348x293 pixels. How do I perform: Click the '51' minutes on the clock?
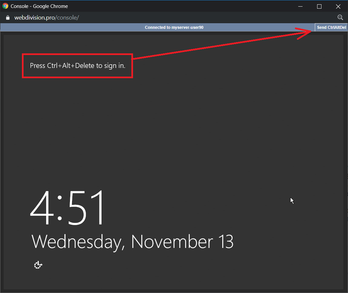85,208
